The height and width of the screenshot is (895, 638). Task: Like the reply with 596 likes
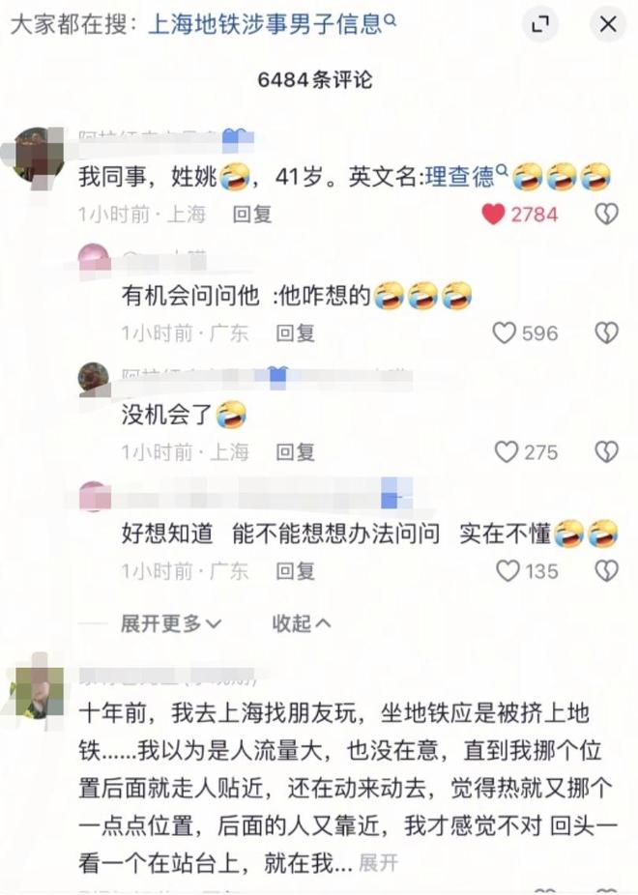[505, 332]
